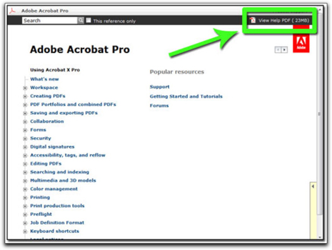The image size is (332, 250).
Task: Open the Collaboration topic link
Action: (47, 121)
